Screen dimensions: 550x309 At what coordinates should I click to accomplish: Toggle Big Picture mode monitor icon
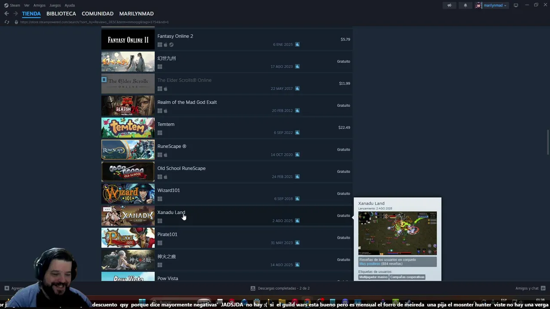516,5
